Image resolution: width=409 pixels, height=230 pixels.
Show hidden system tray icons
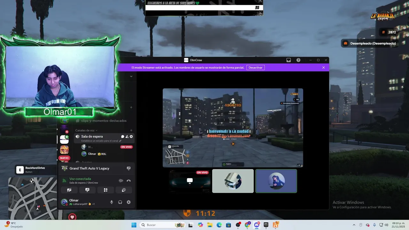coord(354,225)
